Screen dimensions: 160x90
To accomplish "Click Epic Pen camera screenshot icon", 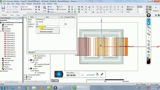I will pyautogui.click(x=148, y=52).
